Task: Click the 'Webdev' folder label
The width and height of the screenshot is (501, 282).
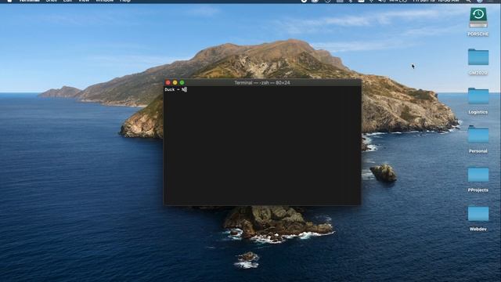Action: [478, 229]
